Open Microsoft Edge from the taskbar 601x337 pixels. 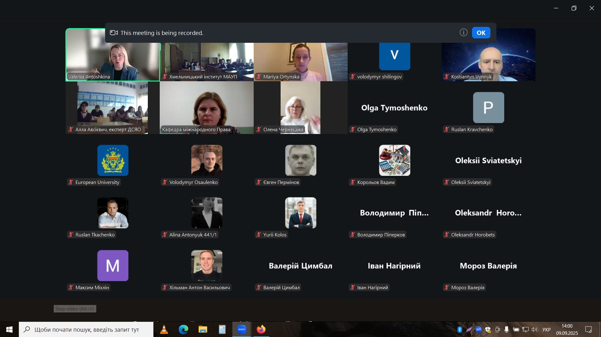183,330
